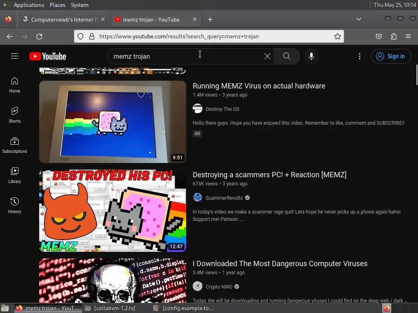
Task: Open the Applications menu
Action: [x=29, y=5]
